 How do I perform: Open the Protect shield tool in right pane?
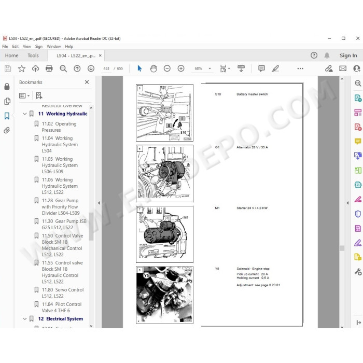pyautogui.click(x=358, y=214)
